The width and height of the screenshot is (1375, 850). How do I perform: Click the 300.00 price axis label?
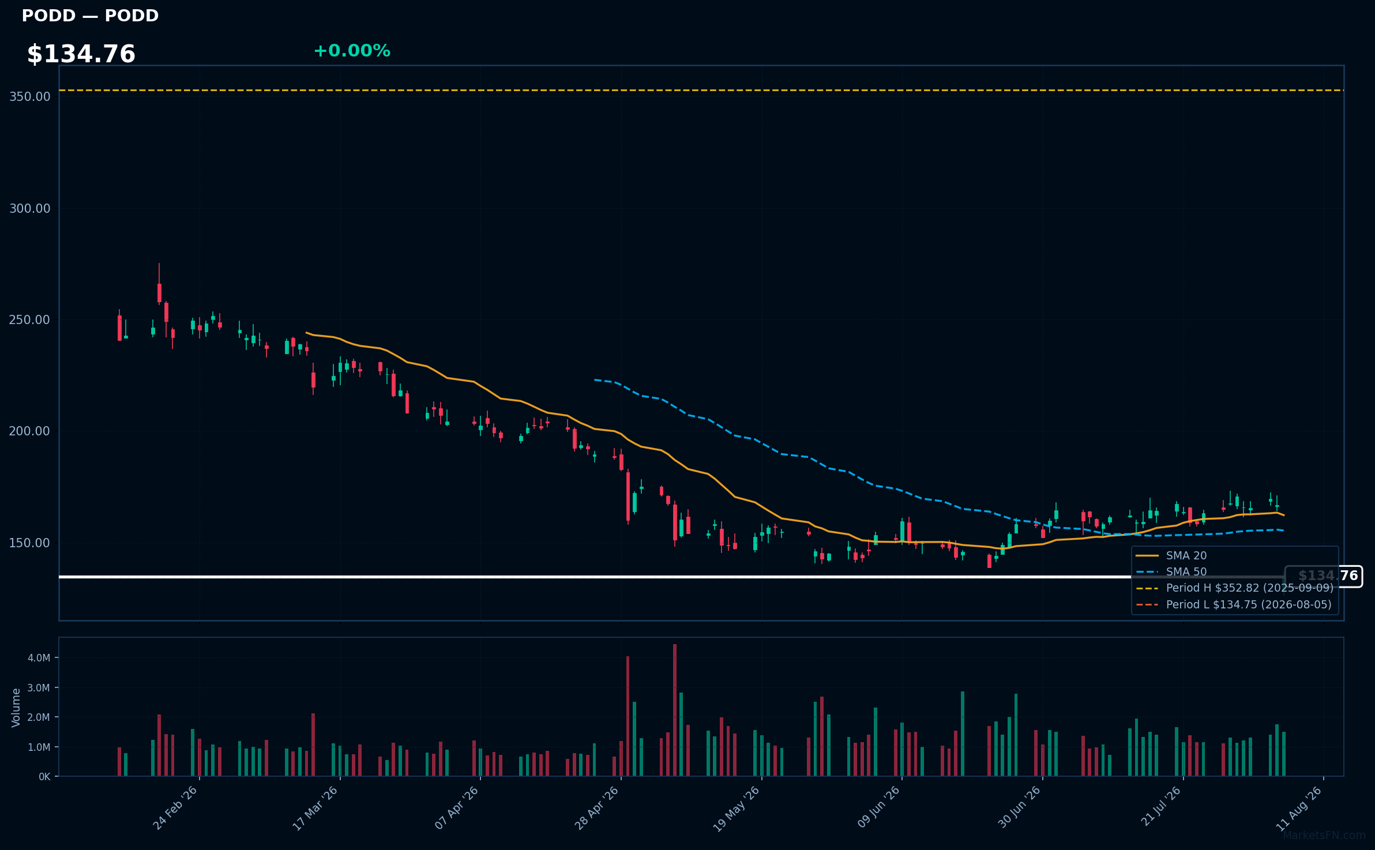tap(30, 208)
